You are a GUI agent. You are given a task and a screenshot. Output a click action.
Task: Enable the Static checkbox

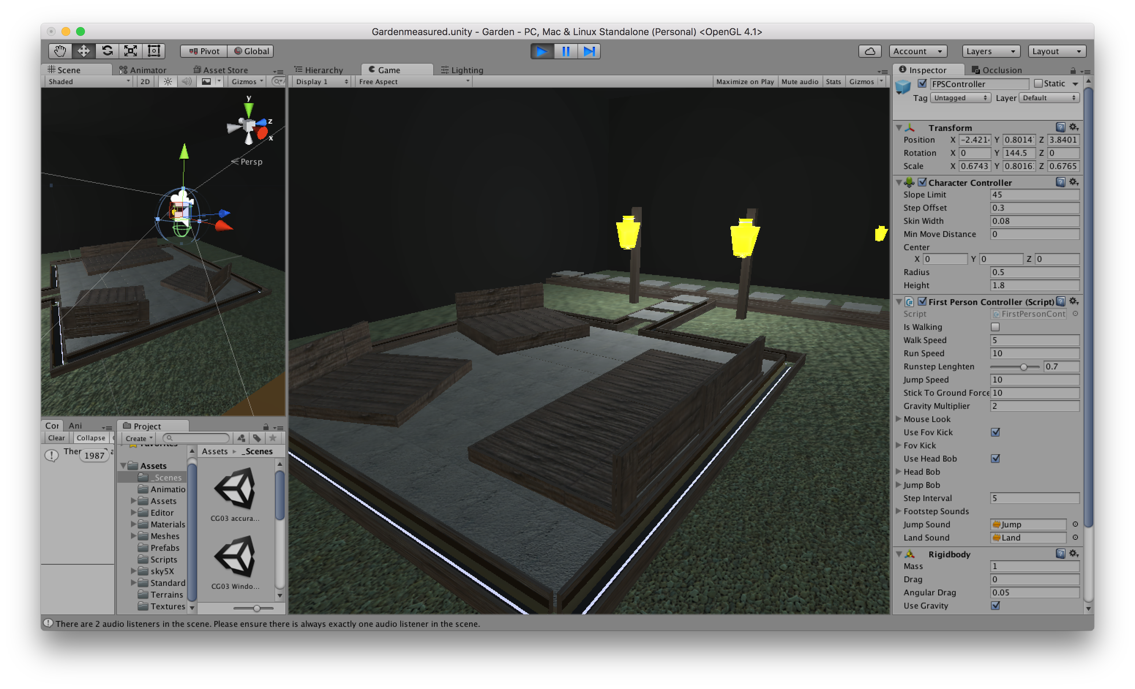tap(1038, 83)
